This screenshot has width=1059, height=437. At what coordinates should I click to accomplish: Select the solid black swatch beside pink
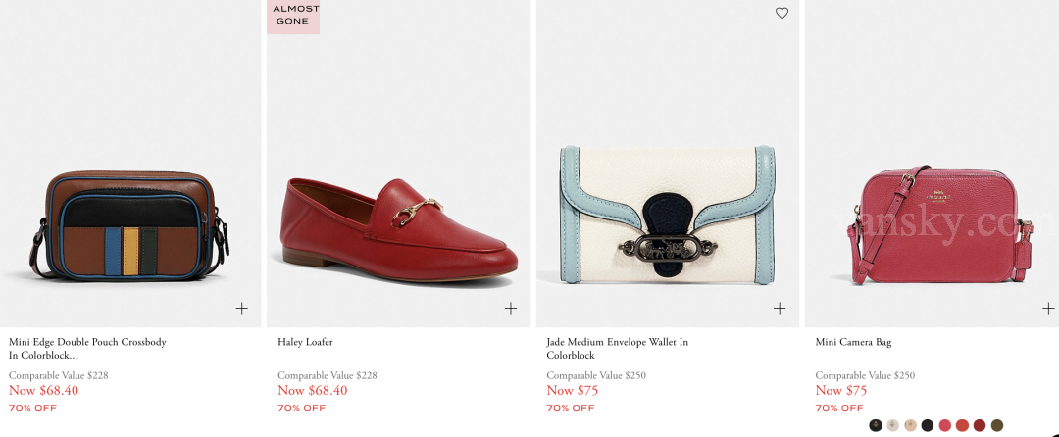point(928,425)
